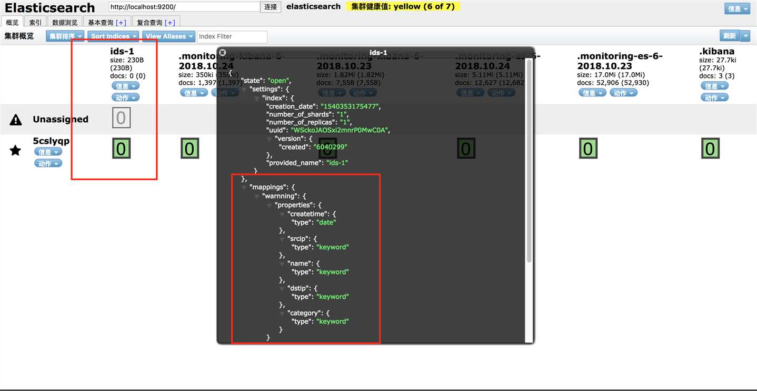
Task: Collapse the "category" JSON node
Action: click(283, 314)
